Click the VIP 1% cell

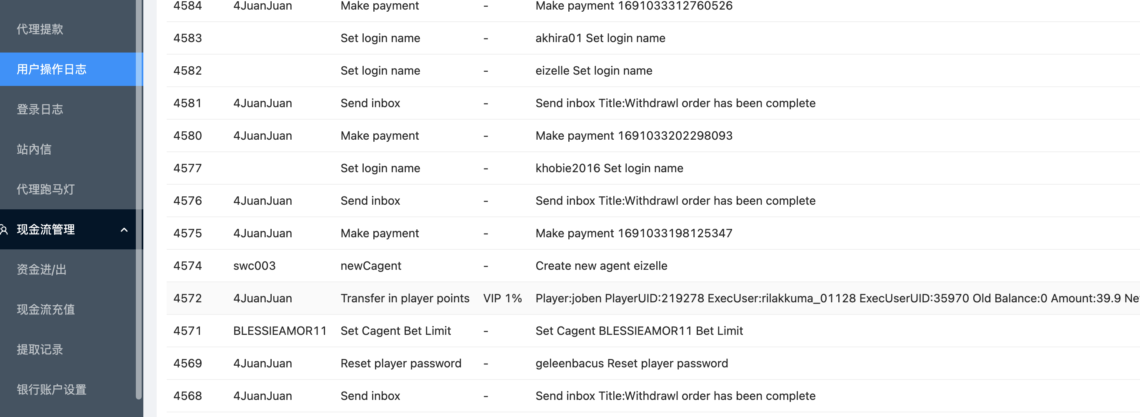click(502, 298)
